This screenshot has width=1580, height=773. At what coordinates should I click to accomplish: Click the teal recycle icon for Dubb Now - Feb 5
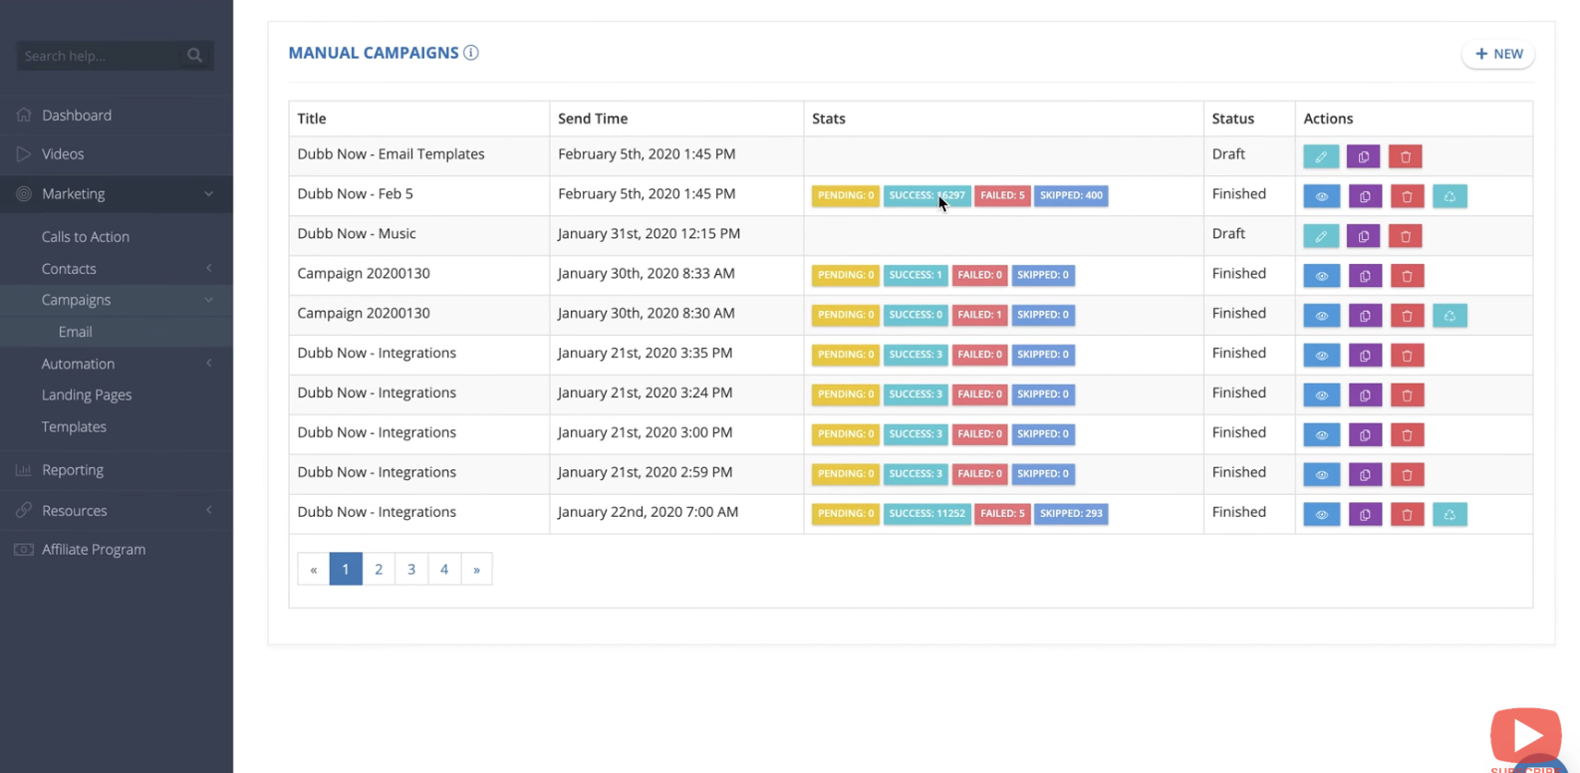[x=1449, y=196]
